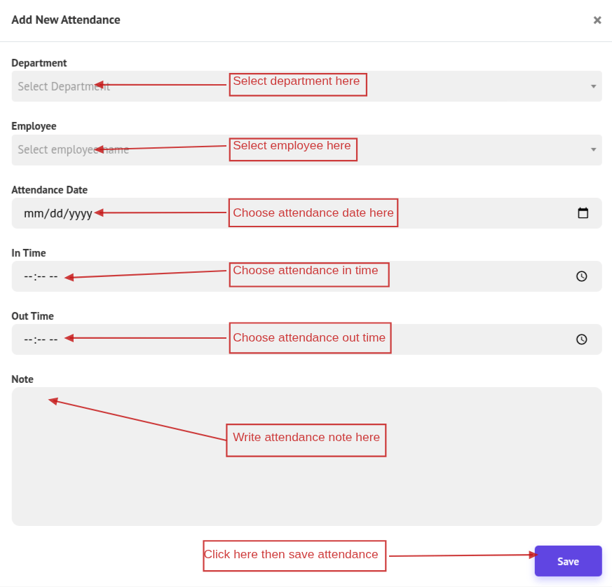Open the clock picker for In Time
Screen dimensions: 612x587
(x=581, y=276)
